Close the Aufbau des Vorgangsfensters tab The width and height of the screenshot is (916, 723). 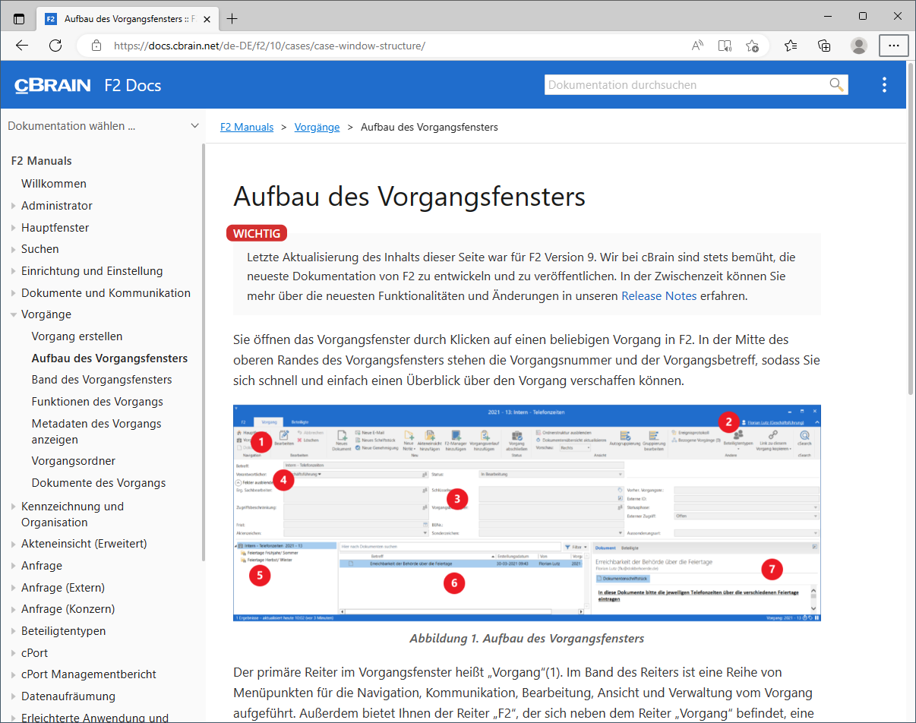click(207, 18)
